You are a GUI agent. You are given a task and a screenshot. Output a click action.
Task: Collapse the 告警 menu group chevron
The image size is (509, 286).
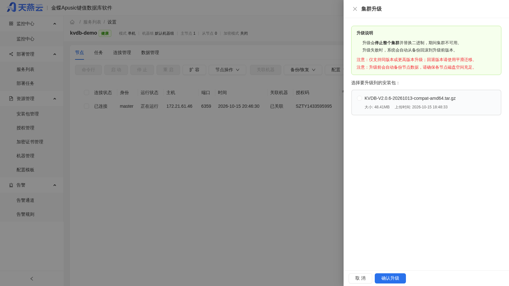55,185
